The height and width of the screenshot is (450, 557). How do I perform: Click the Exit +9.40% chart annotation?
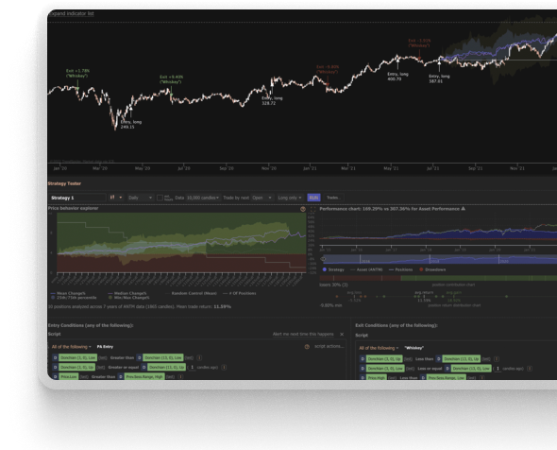tap(171, 79)
